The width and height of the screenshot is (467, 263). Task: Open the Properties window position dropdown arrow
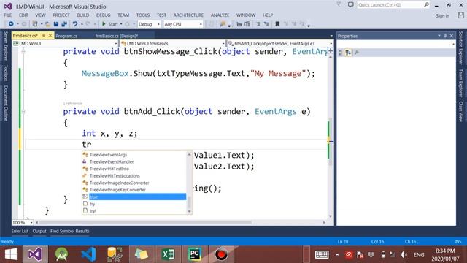coord(439,36)
